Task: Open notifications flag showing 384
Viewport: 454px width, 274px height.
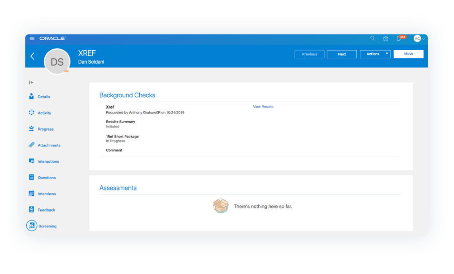Action: 401,38
